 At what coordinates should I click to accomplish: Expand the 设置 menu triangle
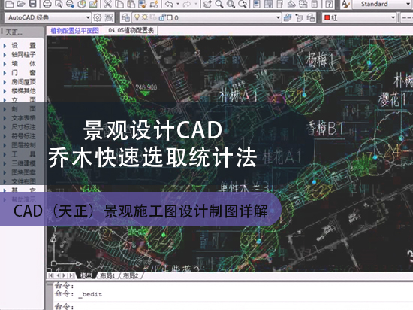pyautogui.click(x=5, y=46)
